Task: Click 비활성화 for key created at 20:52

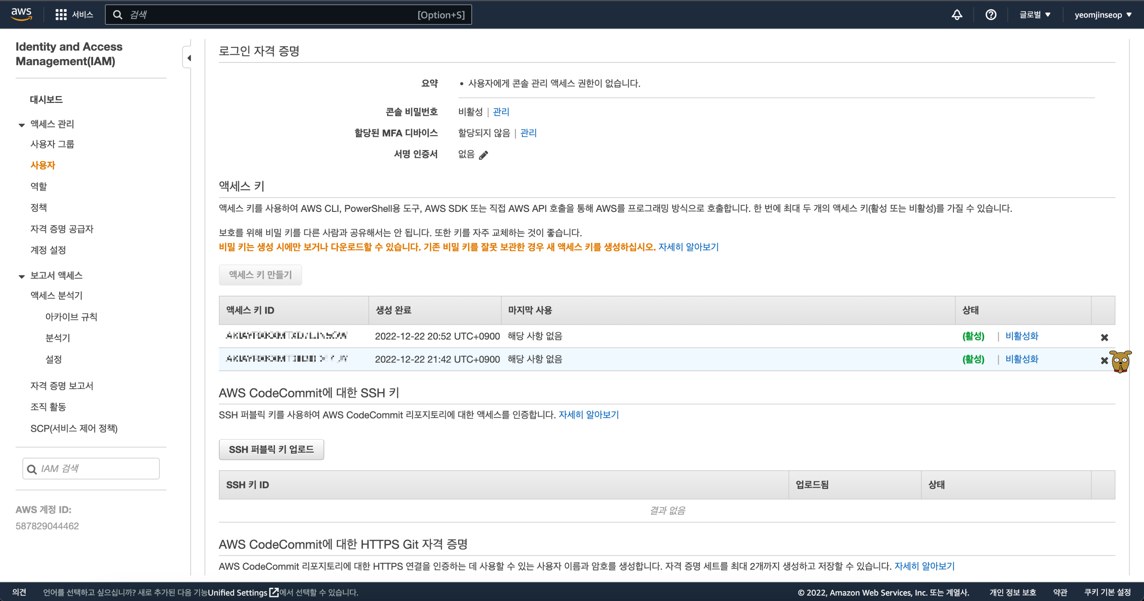Action: click(x=1022, y=336)
